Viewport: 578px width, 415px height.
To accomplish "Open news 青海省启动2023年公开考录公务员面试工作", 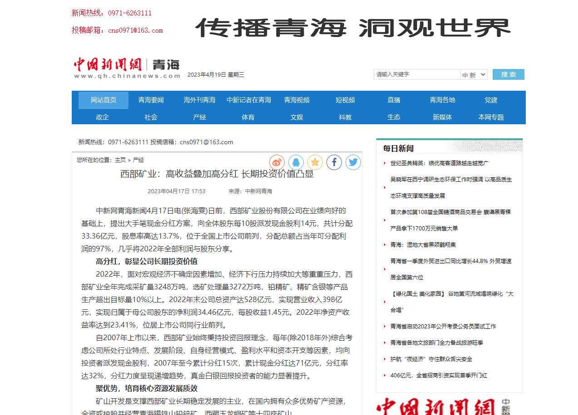I will click(x=443, y=327).
